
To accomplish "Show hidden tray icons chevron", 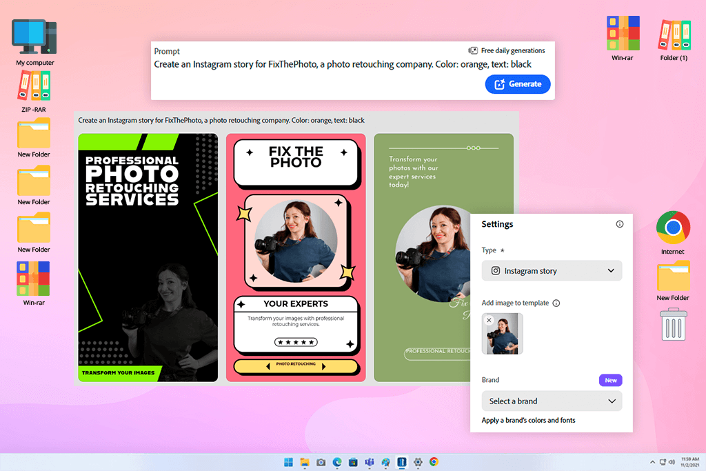I will coord(652,462).
